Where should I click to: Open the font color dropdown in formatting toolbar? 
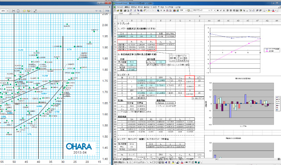pyautogui.click(x=276, y=11)
